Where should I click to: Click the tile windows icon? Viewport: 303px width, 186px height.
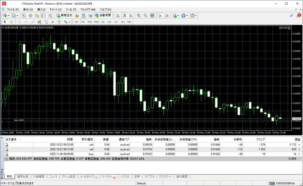[152, 15]
